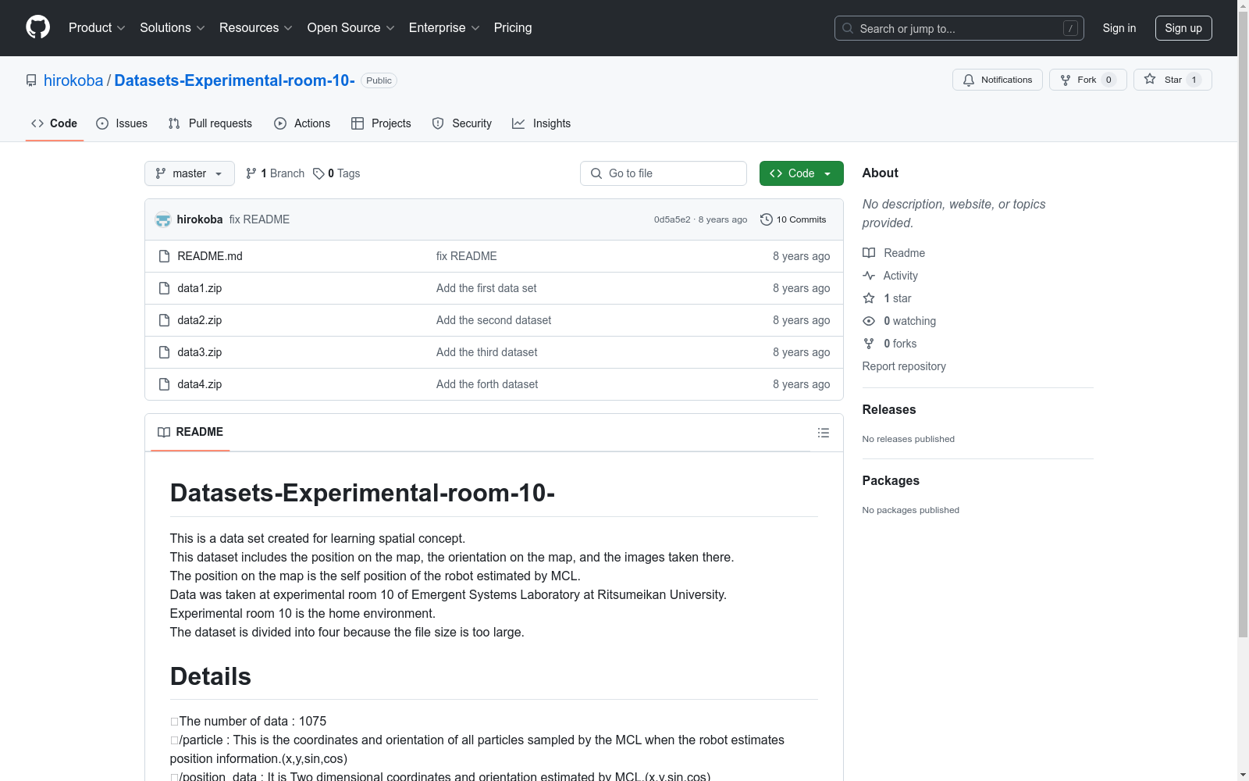Click the book icon next to Readme in About
1249x781 pixels.
(869, 253)
